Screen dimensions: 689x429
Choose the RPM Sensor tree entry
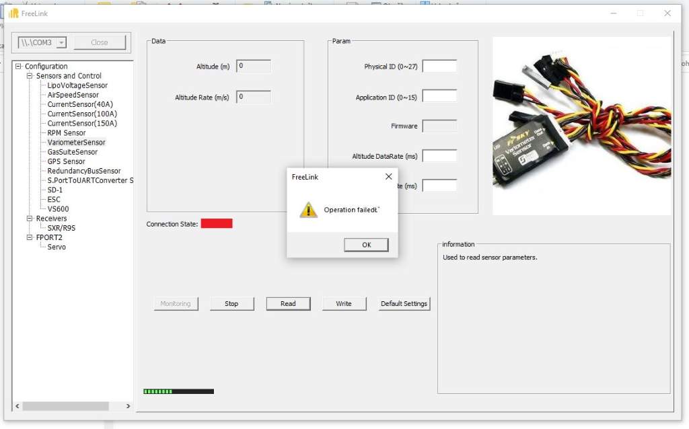67,133
